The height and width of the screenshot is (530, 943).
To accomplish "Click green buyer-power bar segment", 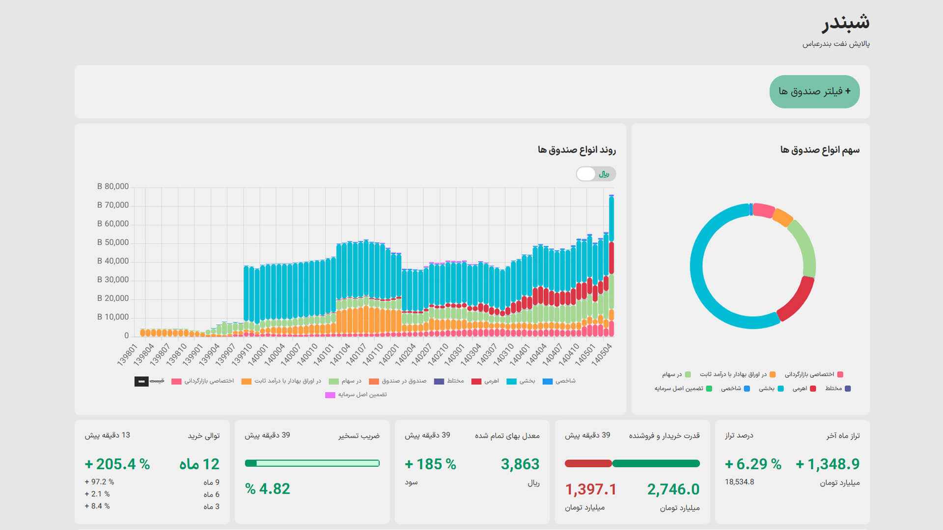I will click(656, 463).
